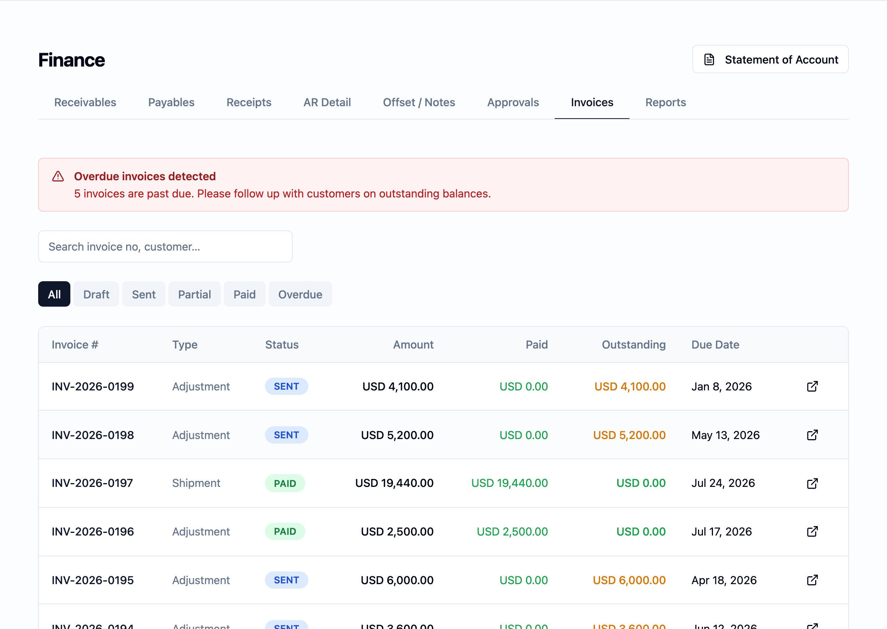Filter invoices by Draft status

(x=96, y=294)
